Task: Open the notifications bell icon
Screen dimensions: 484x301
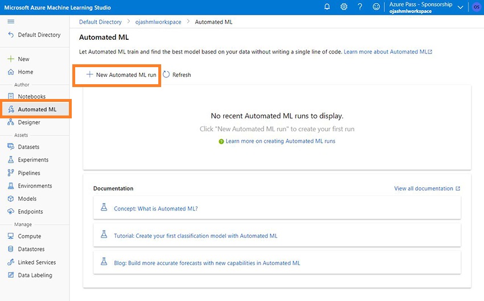Action: (327, 7)
